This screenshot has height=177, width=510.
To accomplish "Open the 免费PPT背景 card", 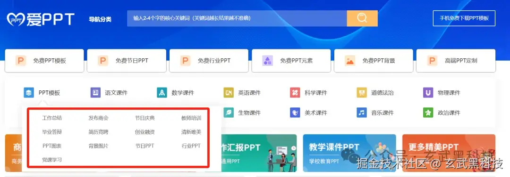I will 374,61.
